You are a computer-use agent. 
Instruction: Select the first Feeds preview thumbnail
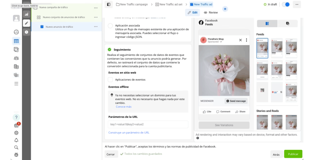pos(262,48)
